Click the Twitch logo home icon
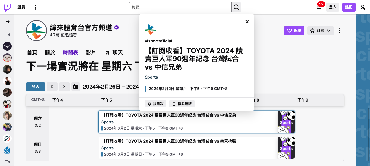Viewport: 370px width, 166px height. (7, 7)
